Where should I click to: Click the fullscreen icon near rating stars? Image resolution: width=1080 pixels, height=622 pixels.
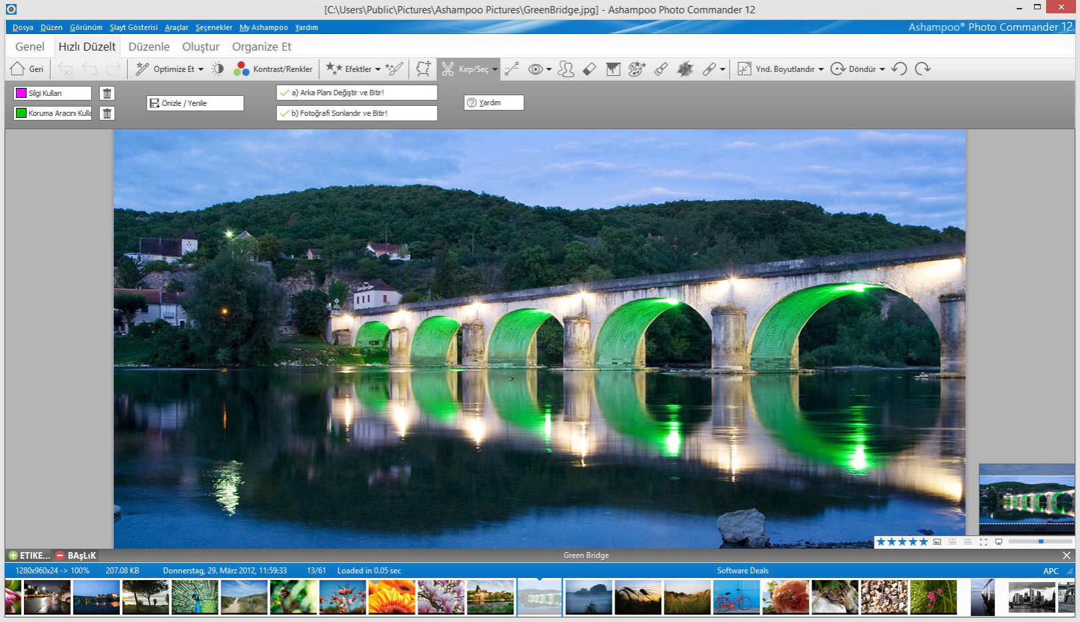[983, 542]
